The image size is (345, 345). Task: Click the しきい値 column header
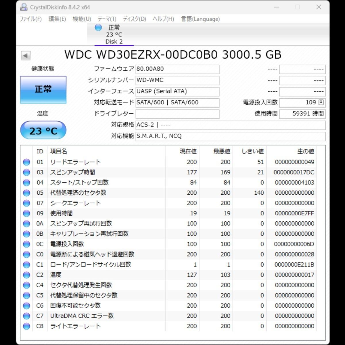(253, 151)
